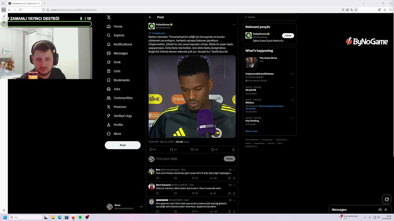This screenshot has width=394, height=221.
Task: Open more options on Ben's reply
Action: [234, 170]
